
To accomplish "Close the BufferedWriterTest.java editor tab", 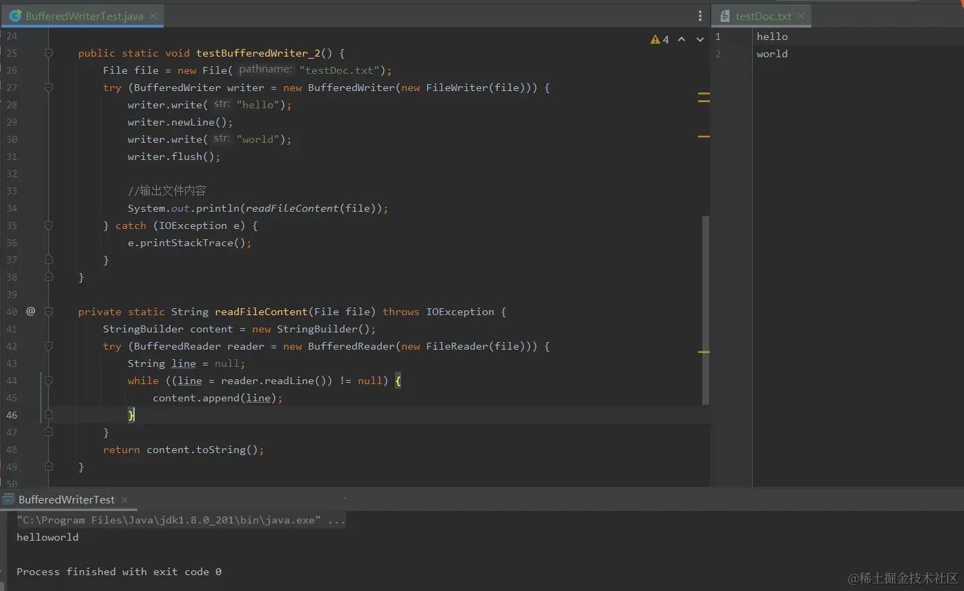I will [x=153, y=16].
